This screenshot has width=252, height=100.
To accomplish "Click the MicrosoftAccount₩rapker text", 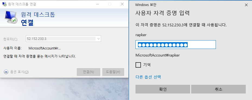I will click(x=158, y=55).
